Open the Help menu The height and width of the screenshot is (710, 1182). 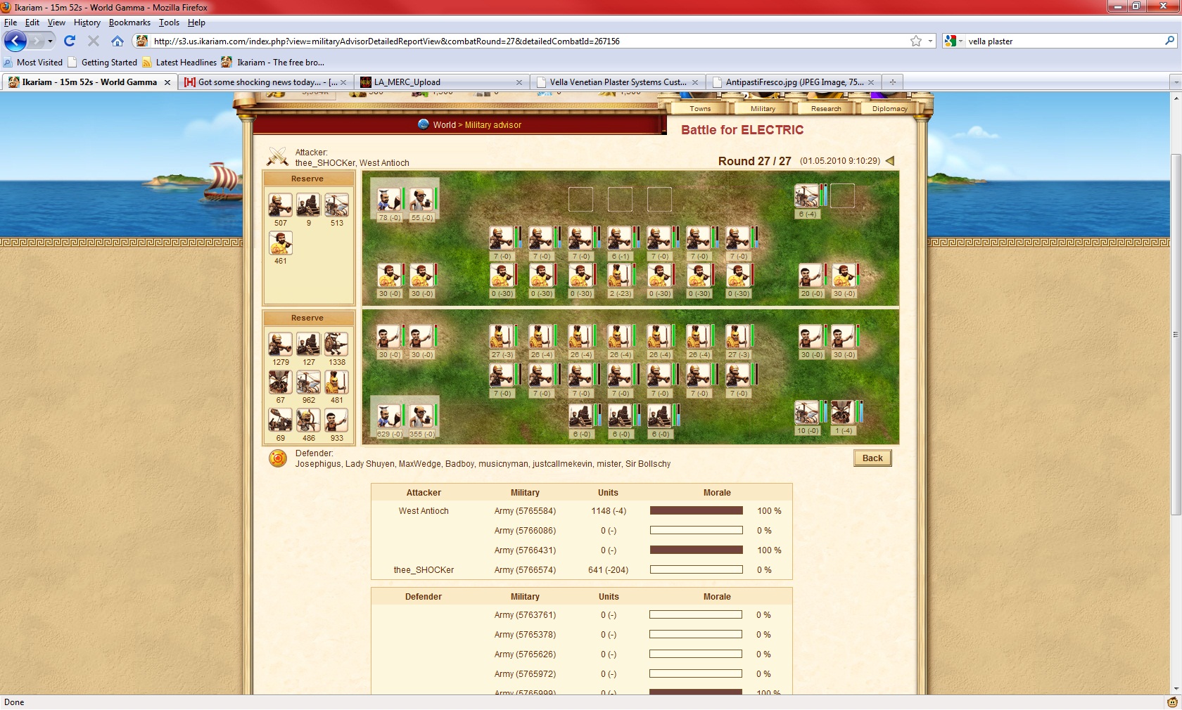(196, 22)
